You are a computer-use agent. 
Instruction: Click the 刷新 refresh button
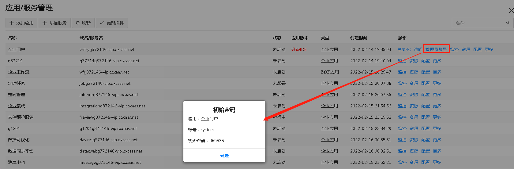(83, 23)
